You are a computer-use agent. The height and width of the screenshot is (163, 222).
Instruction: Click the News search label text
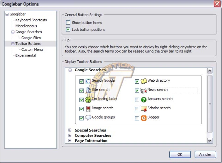tap(158, 89)
